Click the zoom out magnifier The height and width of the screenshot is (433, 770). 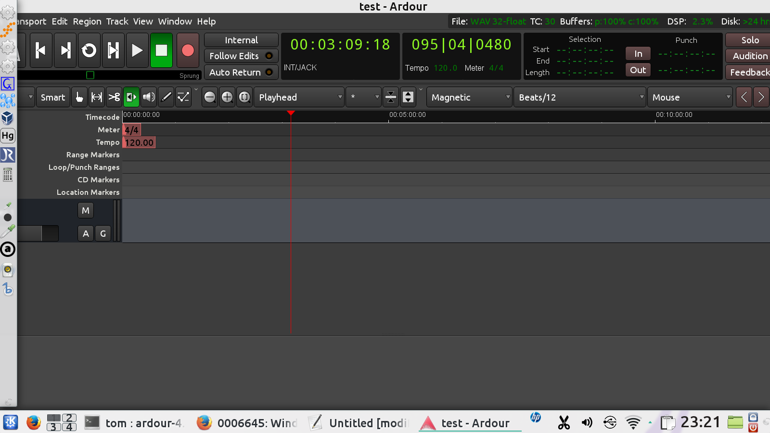click(x=210, y=97)
